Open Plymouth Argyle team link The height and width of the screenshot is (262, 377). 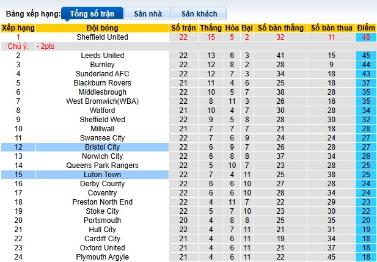103,257
